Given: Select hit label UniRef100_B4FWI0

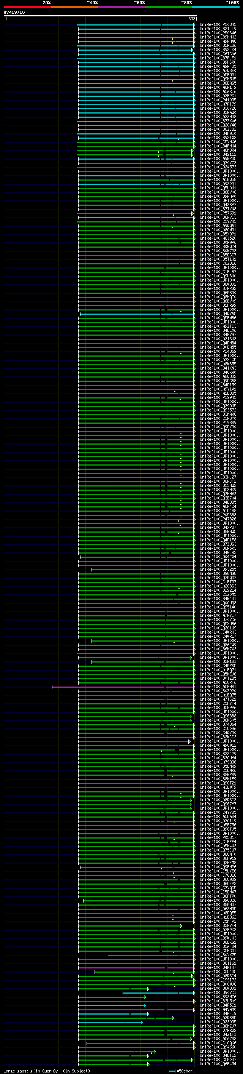Looking at the screenshot, I should click(x=218, y=133).
